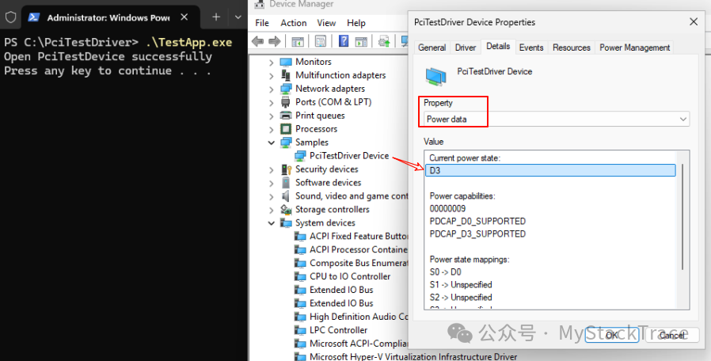Expand the Network adapters category

(271, 89)
